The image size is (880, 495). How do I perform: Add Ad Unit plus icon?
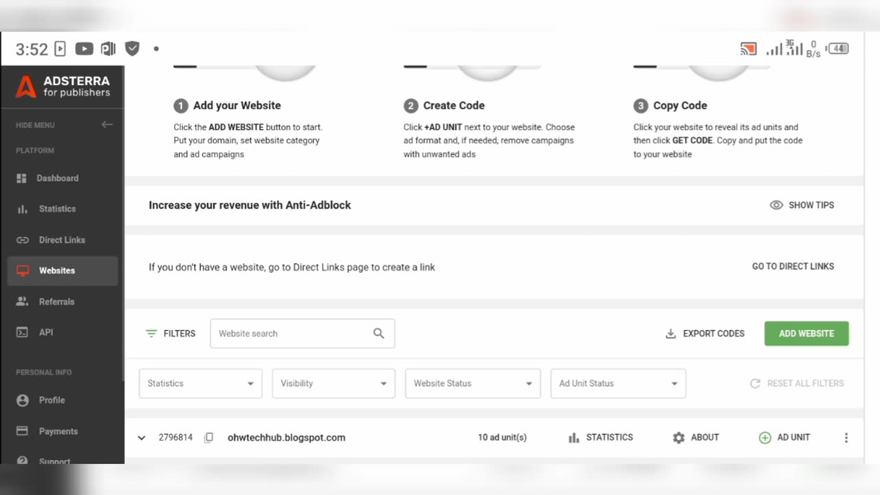click(x=764, y=437)
